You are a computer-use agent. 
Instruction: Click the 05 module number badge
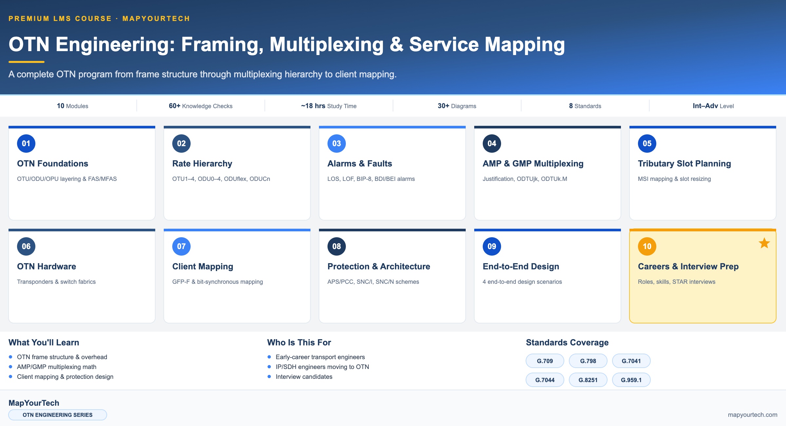[647, 144]
